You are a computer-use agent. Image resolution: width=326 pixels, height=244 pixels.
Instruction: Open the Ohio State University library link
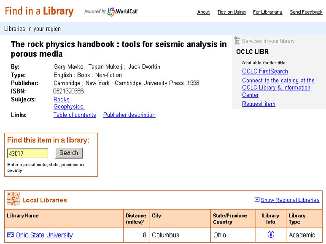coord(44,235)
